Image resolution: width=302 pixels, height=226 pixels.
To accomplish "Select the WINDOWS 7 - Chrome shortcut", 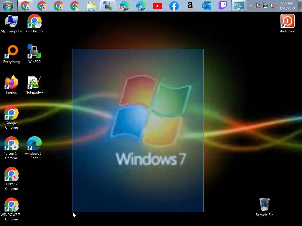I will 12,209.
